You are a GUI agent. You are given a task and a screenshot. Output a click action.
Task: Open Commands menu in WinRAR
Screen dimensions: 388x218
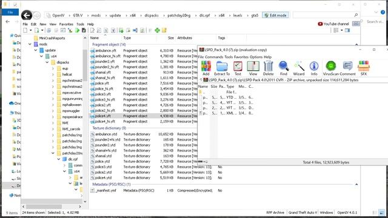(214, 57)
